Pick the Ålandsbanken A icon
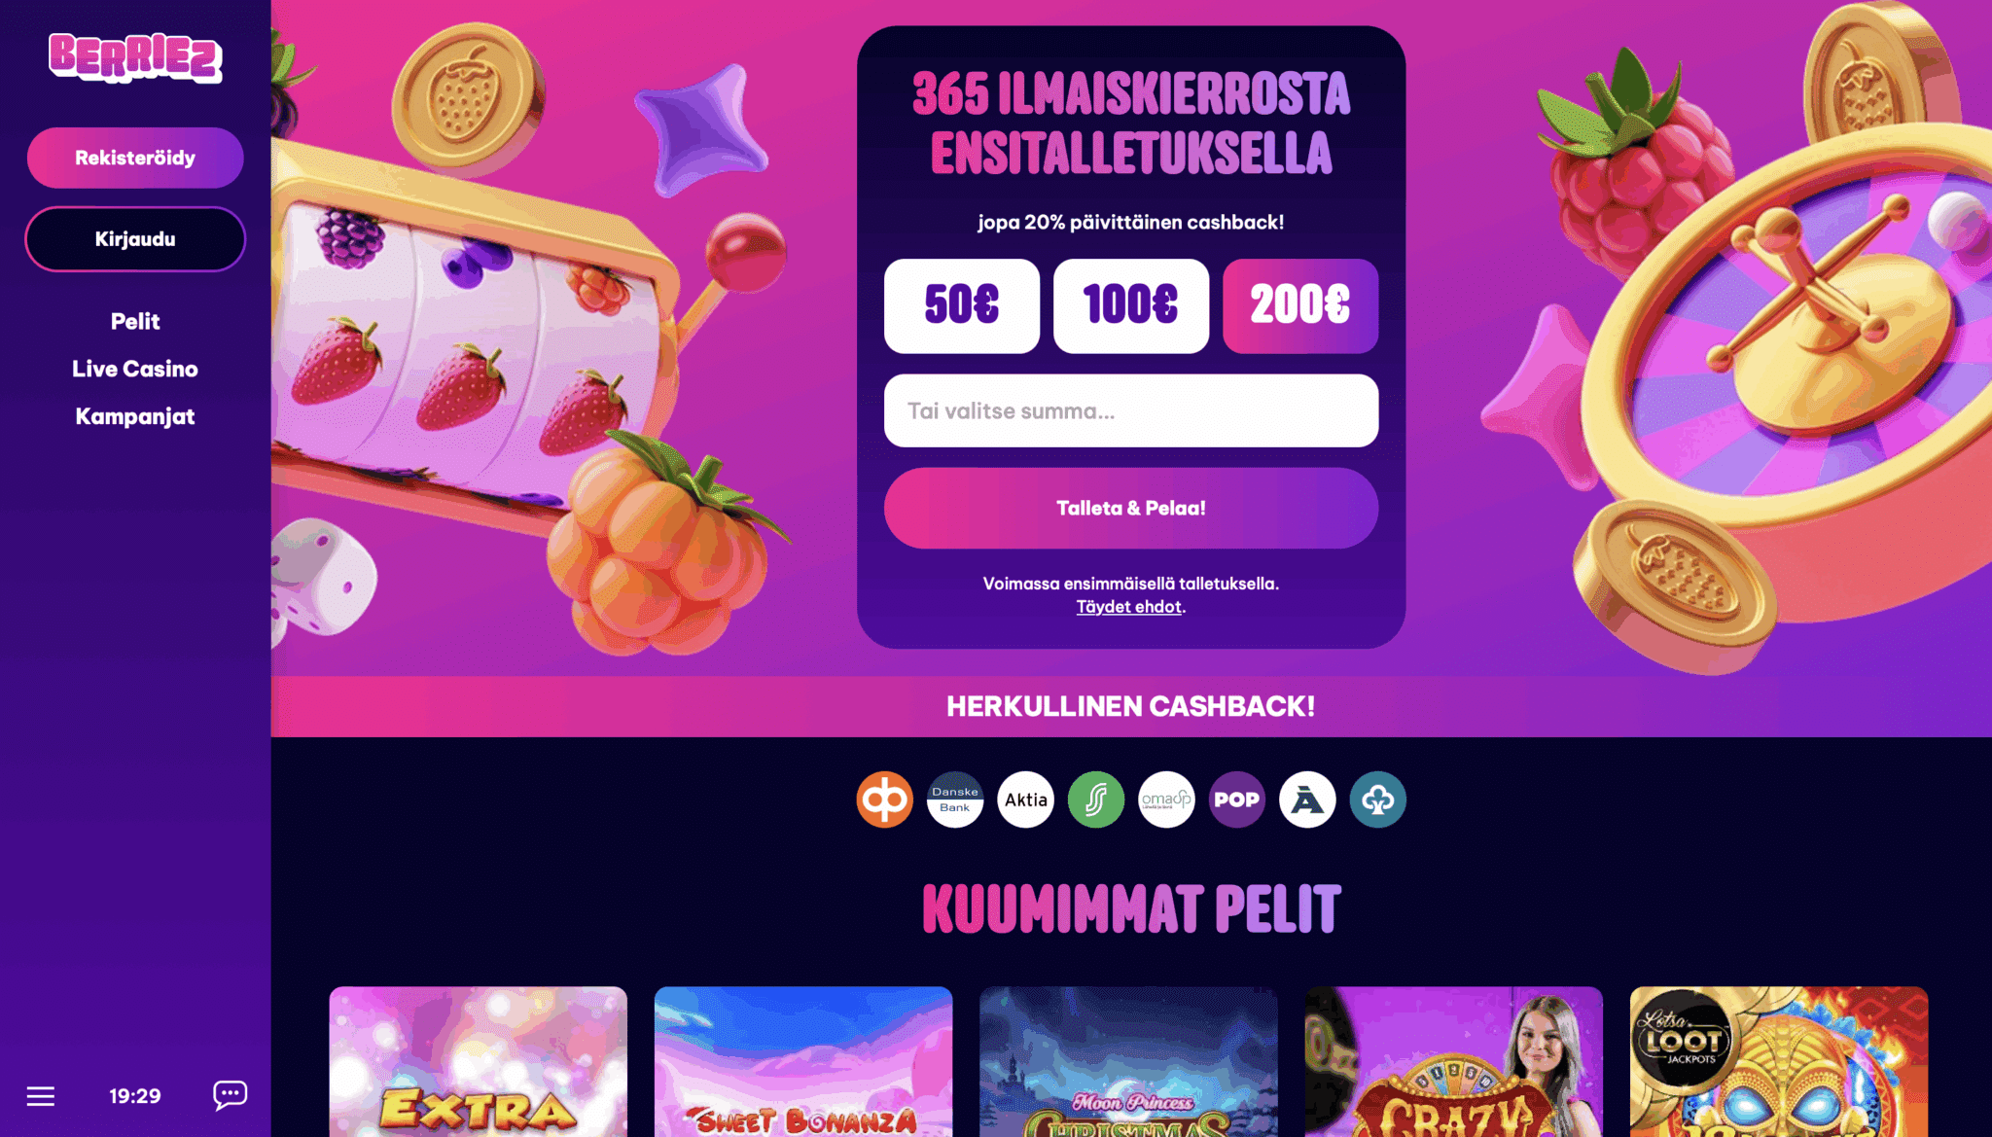The image size is (1992, 1137). click(x=1307, y=799)
